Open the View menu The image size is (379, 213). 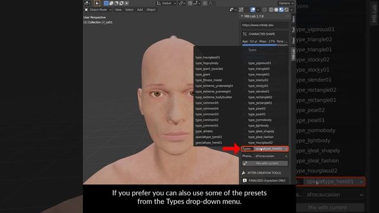point(118,9)
